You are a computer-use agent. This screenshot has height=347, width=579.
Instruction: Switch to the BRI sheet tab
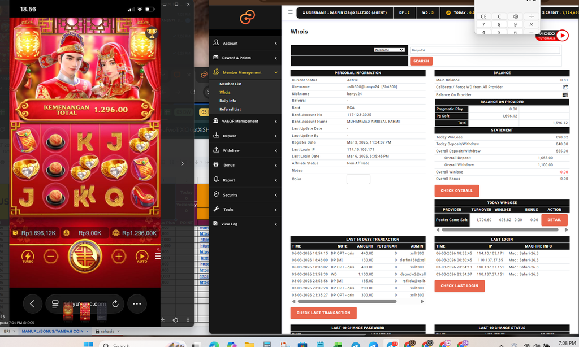point(10,331)
